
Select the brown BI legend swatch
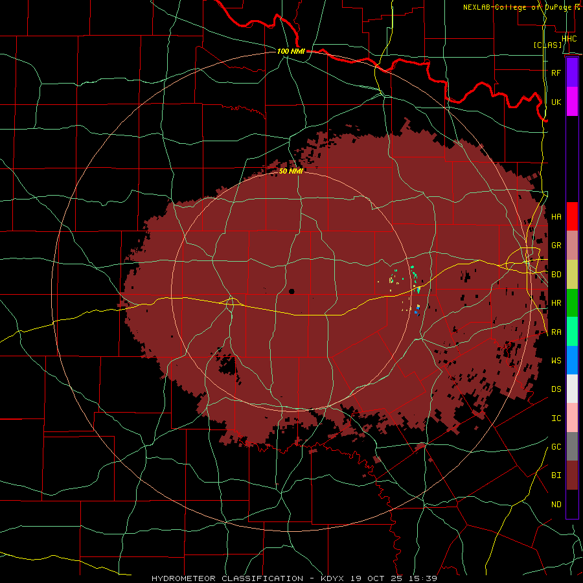572,475
